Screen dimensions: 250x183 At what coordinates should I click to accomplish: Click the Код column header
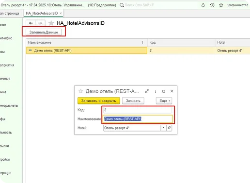coord(181,42)
